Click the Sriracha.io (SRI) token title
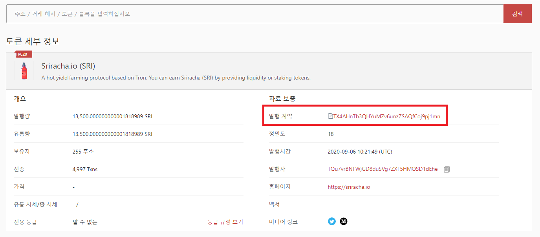 tap(68, 66)
